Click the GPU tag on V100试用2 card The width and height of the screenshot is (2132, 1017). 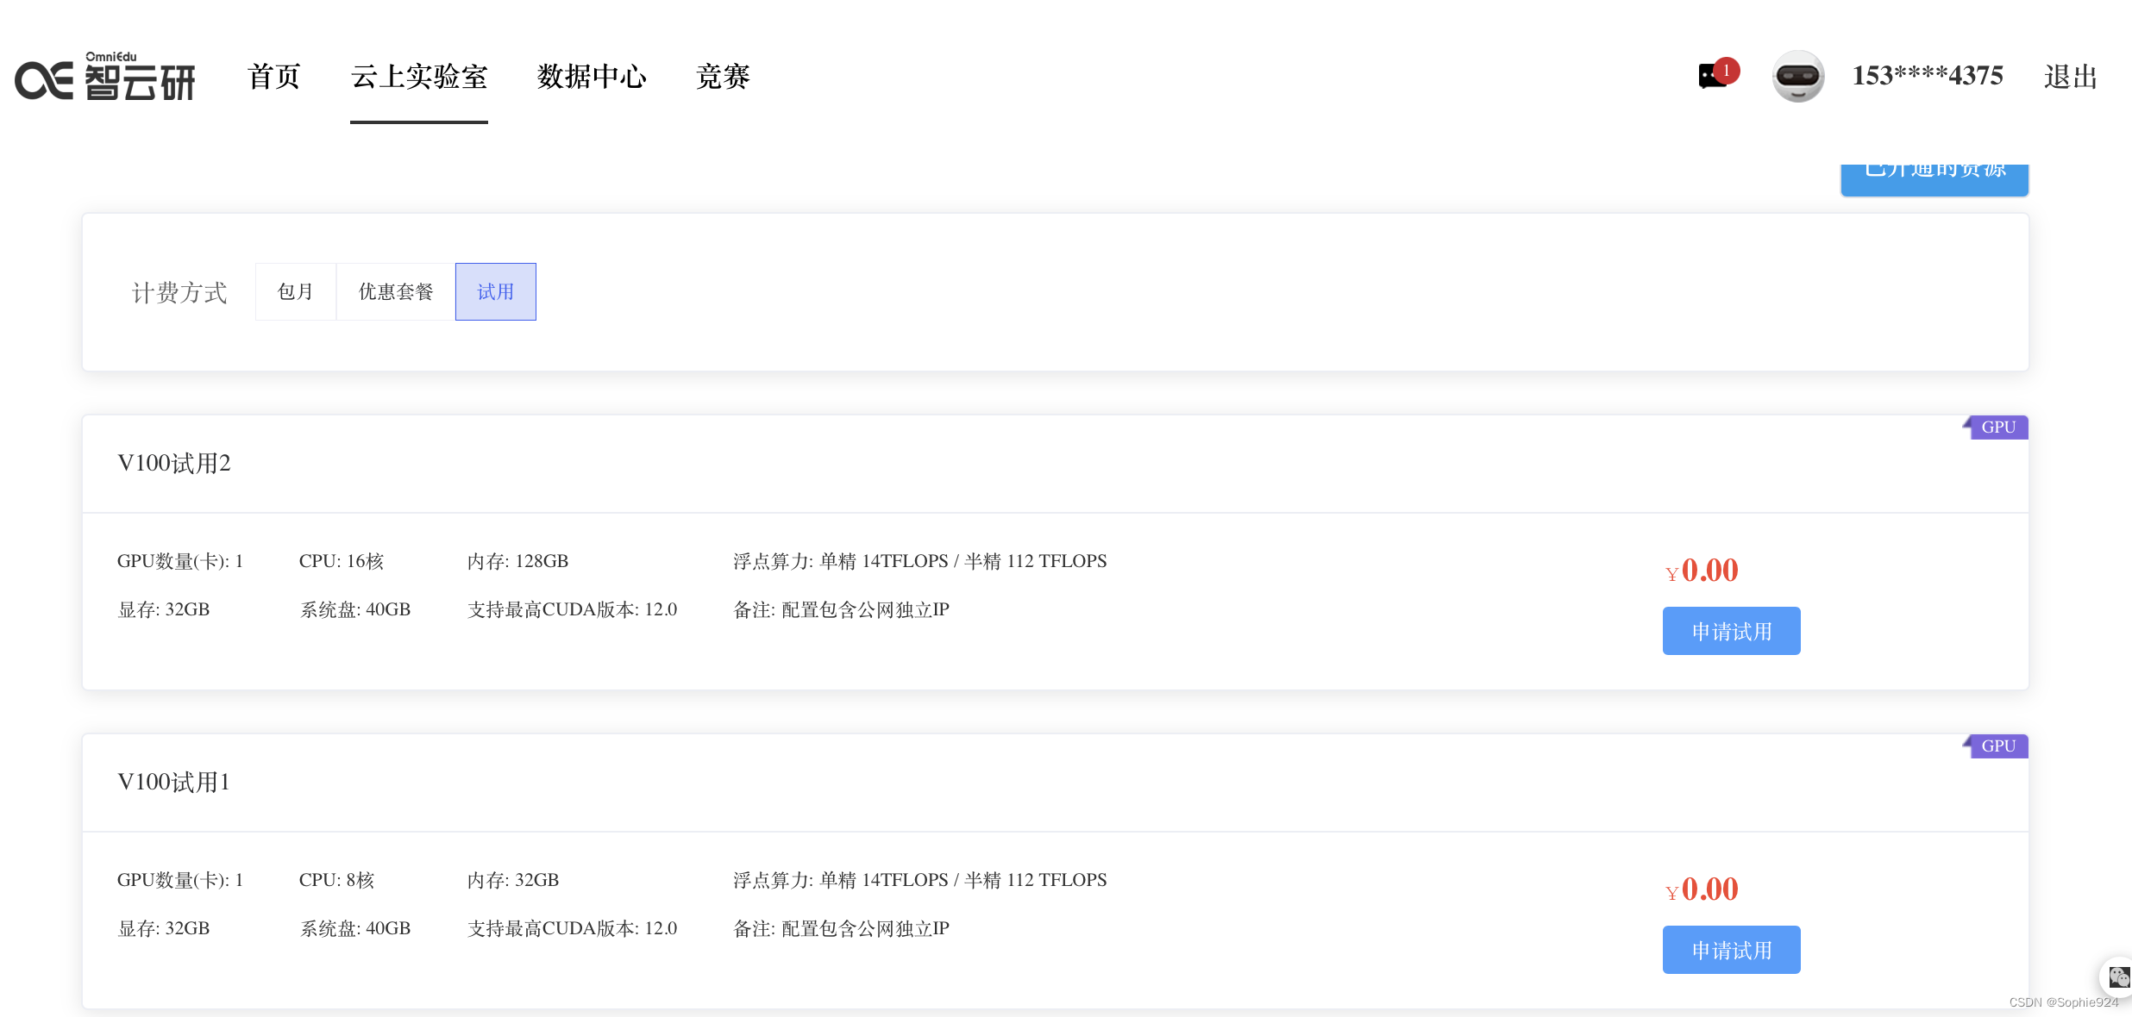tap(1997, 427)
